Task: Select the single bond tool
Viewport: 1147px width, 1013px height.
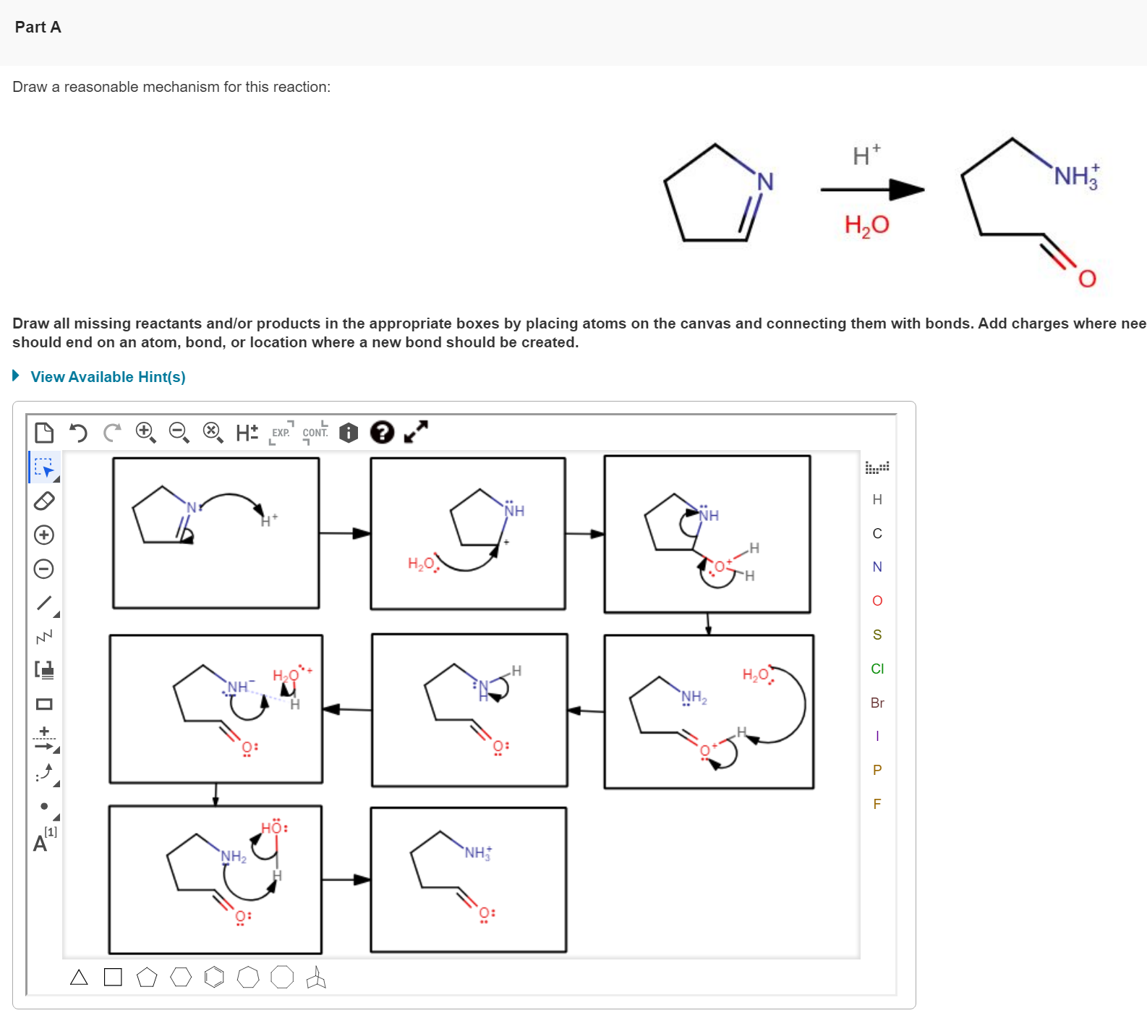Action: 44,603
